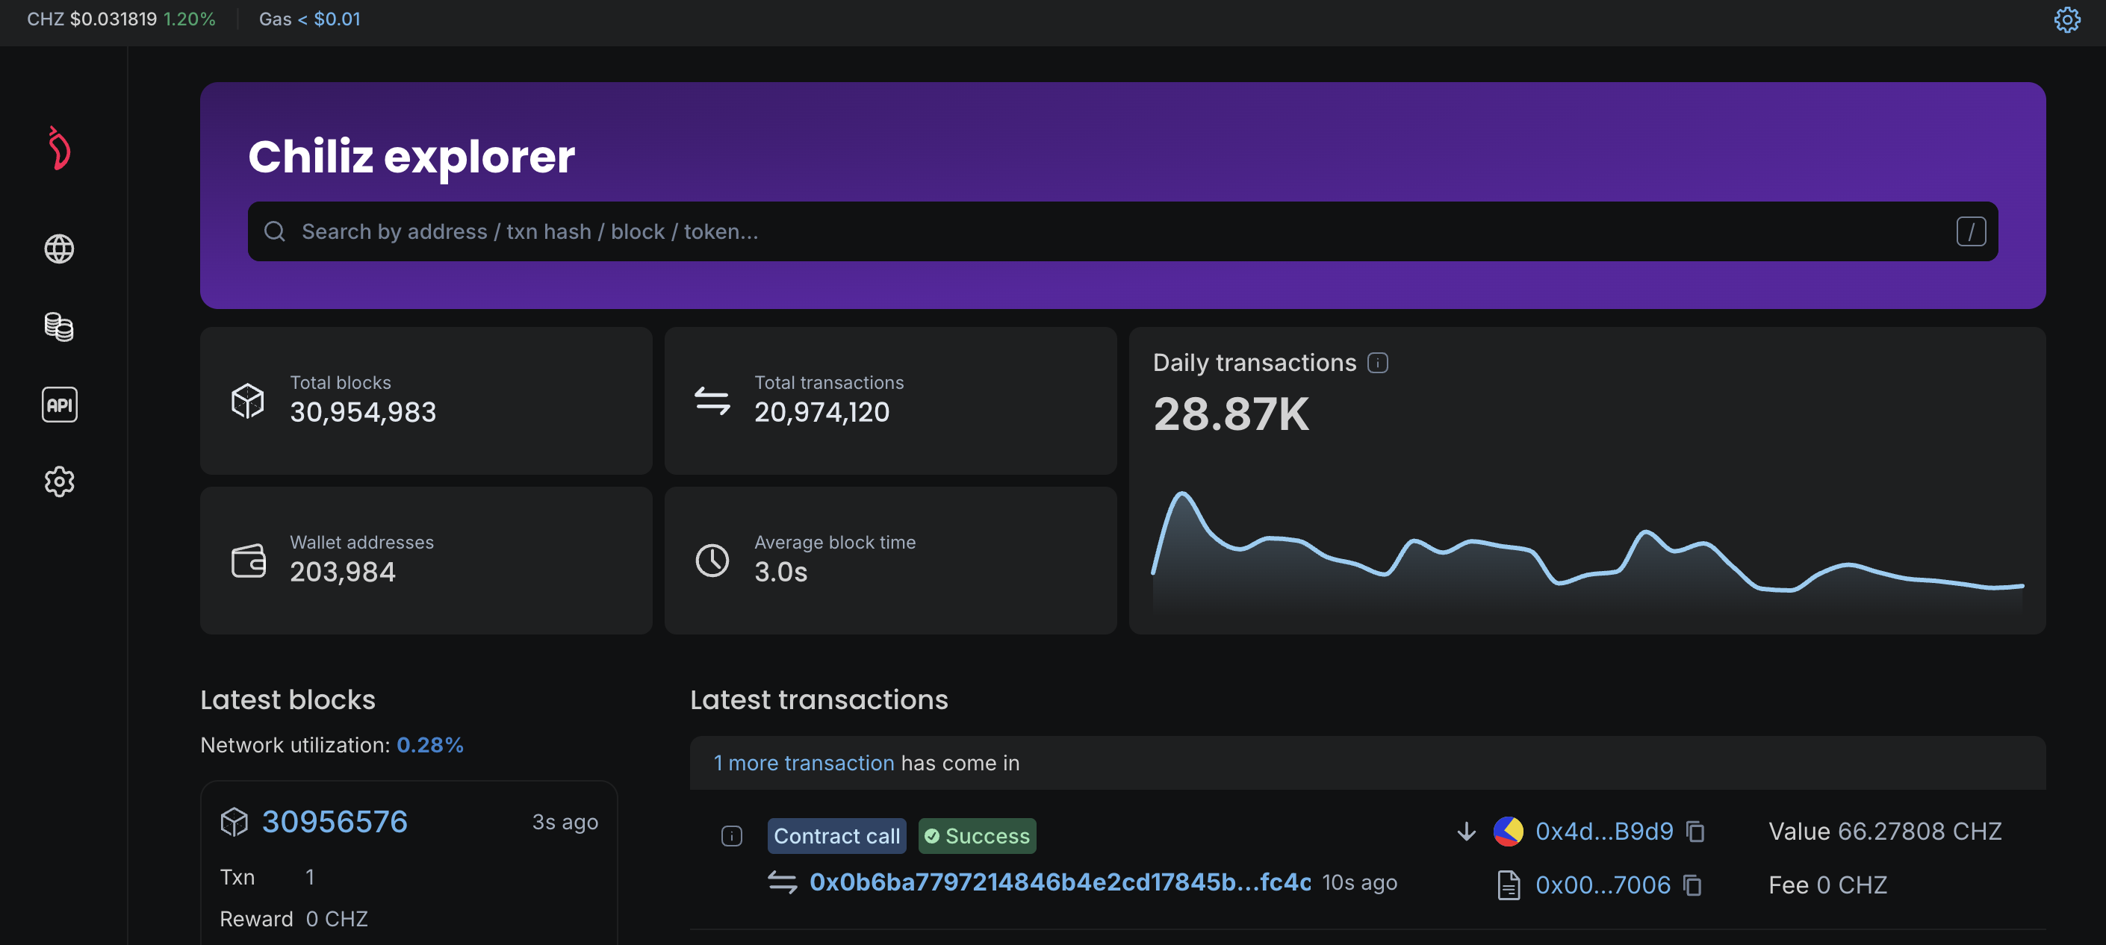Click the search magnifier icon
2106x945 pixels.
tap(275, 232)
